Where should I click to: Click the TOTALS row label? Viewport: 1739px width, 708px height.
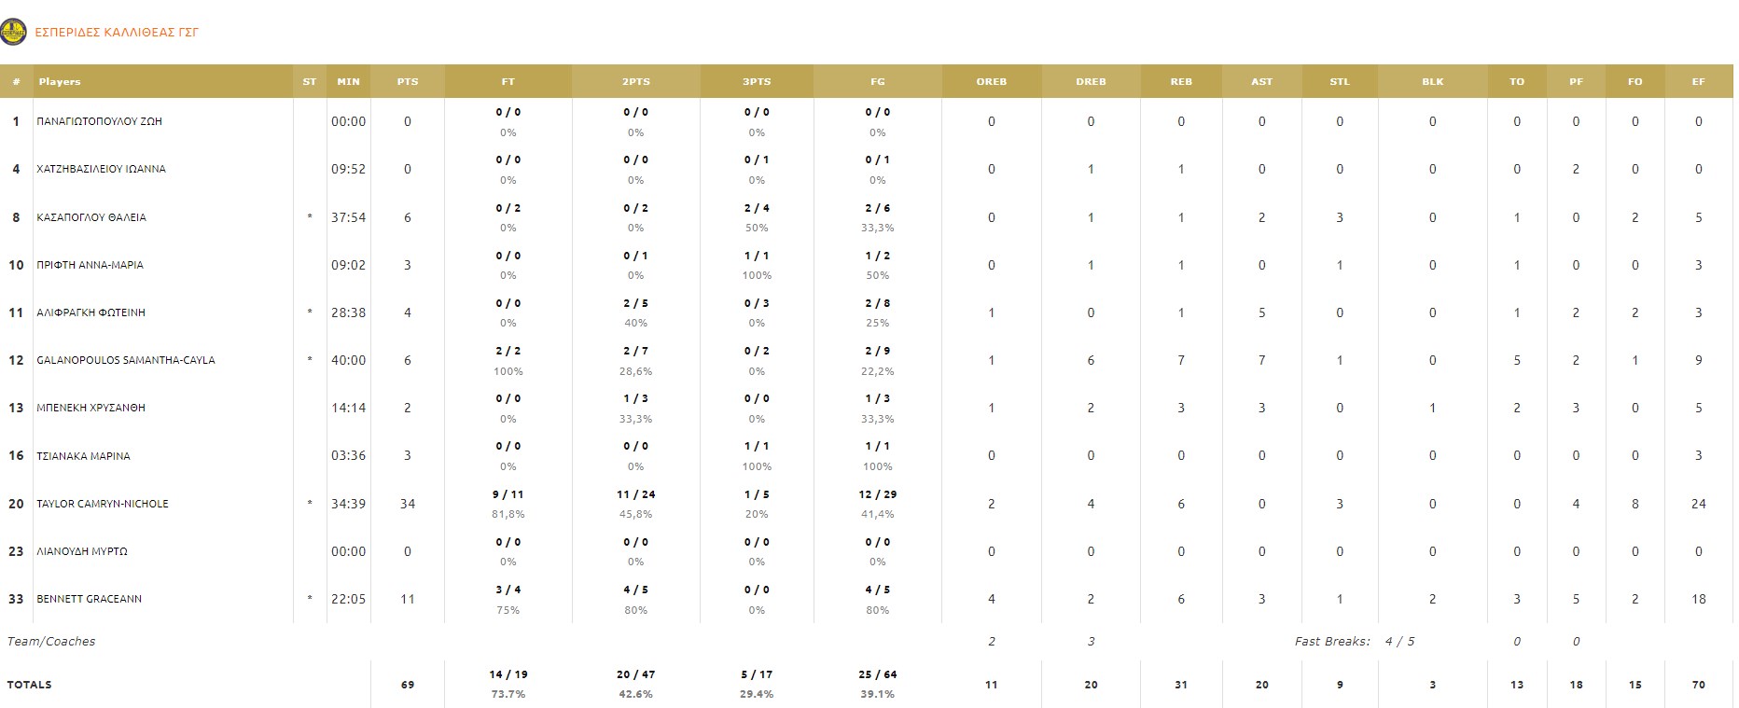pos(30,685)
